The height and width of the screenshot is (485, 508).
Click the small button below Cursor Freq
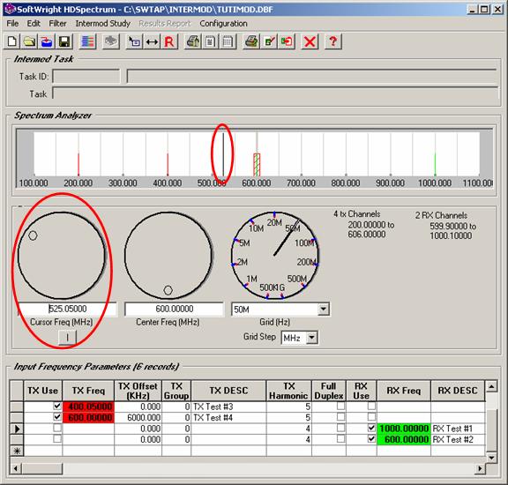pos(67,338)
